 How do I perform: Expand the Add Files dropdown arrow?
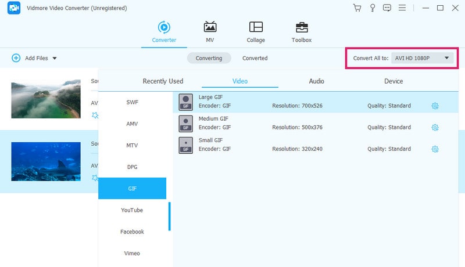click(x=55, y=58)
